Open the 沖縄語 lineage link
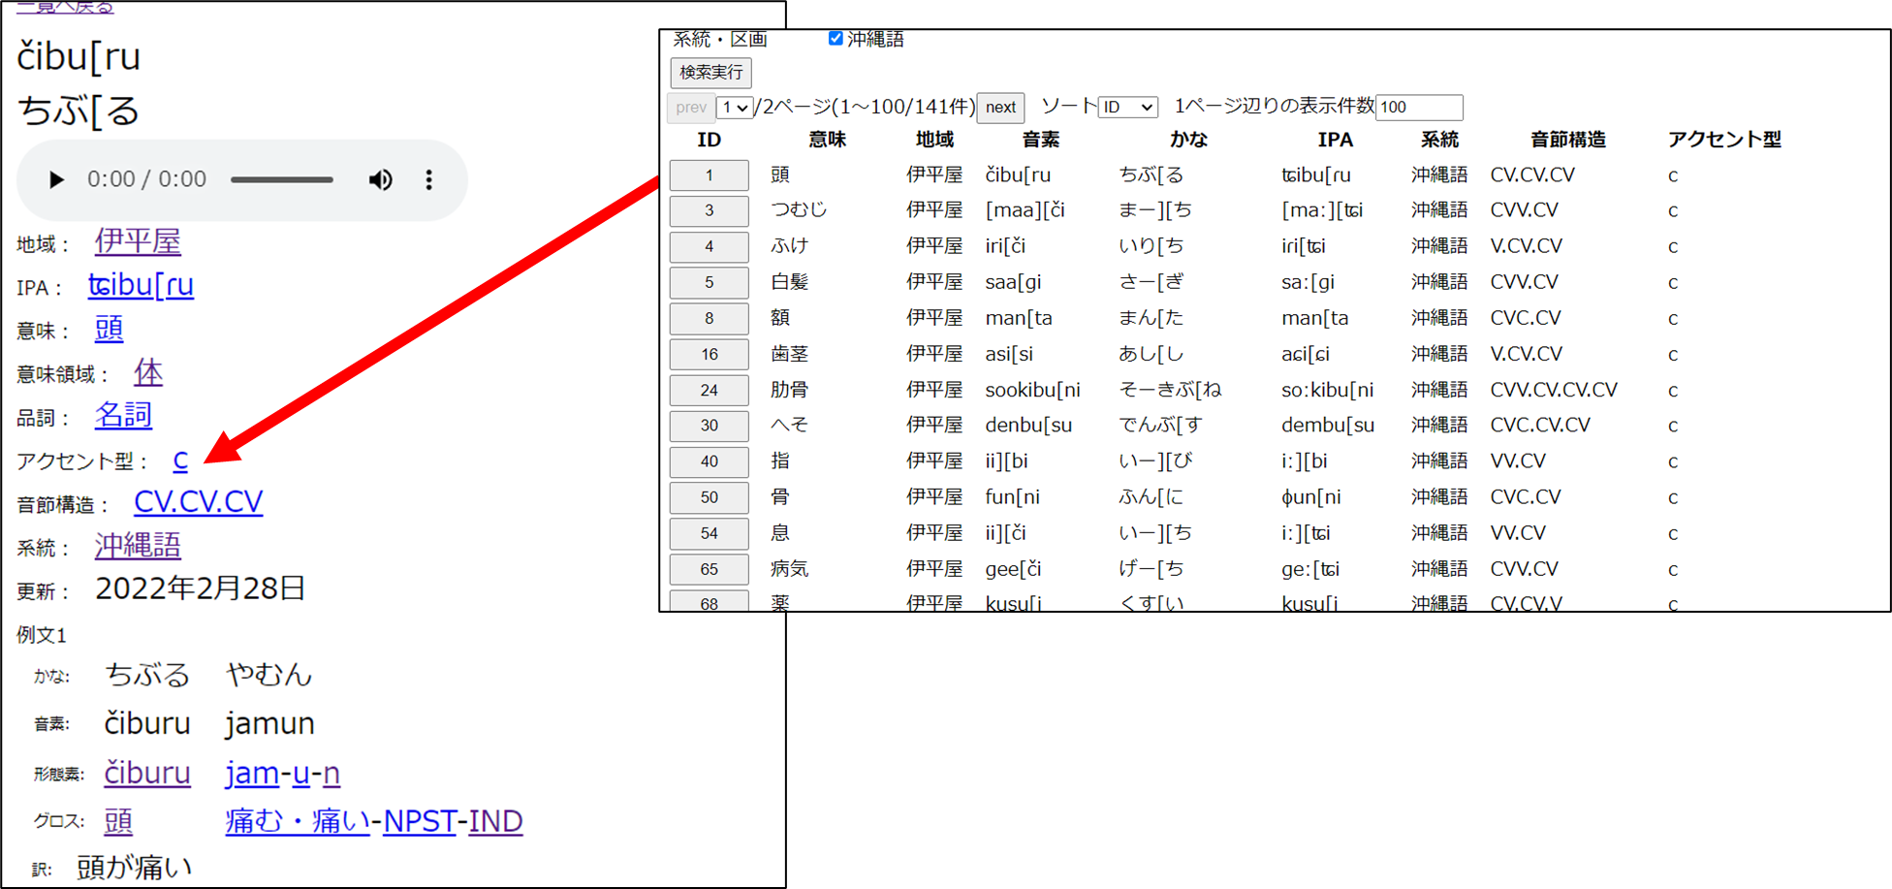The height and width of the screenshot is (889, 1892). click(138, 546)
